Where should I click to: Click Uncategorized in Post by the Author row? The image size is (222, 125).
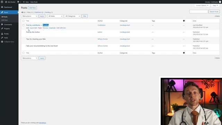point(125,32)
